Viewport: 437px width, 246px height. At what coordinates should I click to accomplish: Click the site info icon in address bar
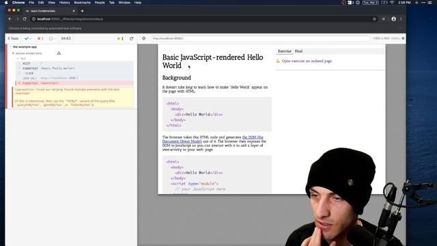point(33,19)
